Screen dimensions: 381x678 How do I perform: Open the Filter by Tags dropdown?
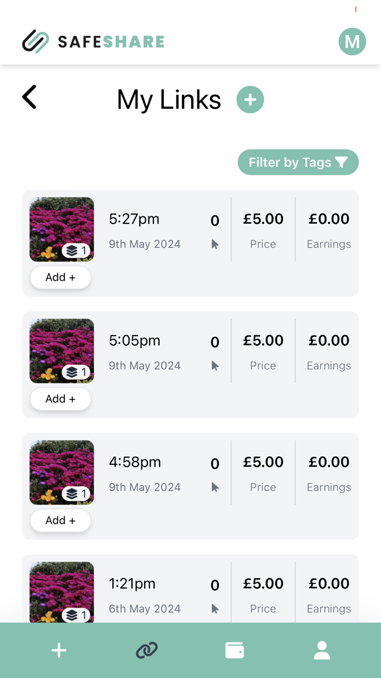pyautogui.click(x=298, y=162)
